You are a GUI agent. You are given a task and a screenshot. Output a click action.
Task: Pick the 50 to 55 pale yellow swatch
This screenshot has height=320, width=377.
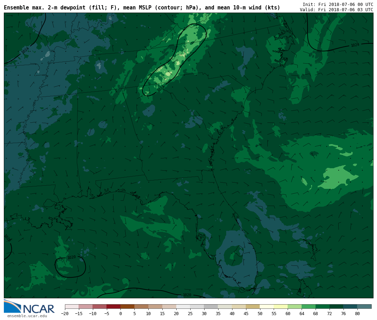tap(267, 306)
